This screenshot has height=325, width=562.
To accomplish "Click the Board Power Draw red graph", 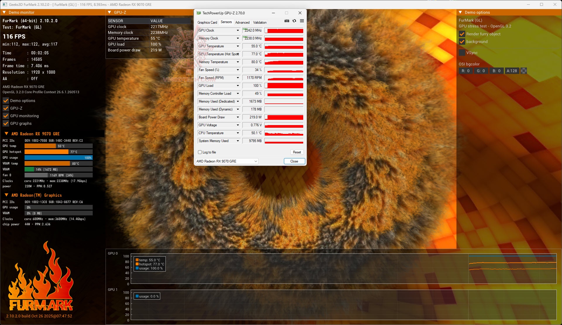I will pos(284,117).
